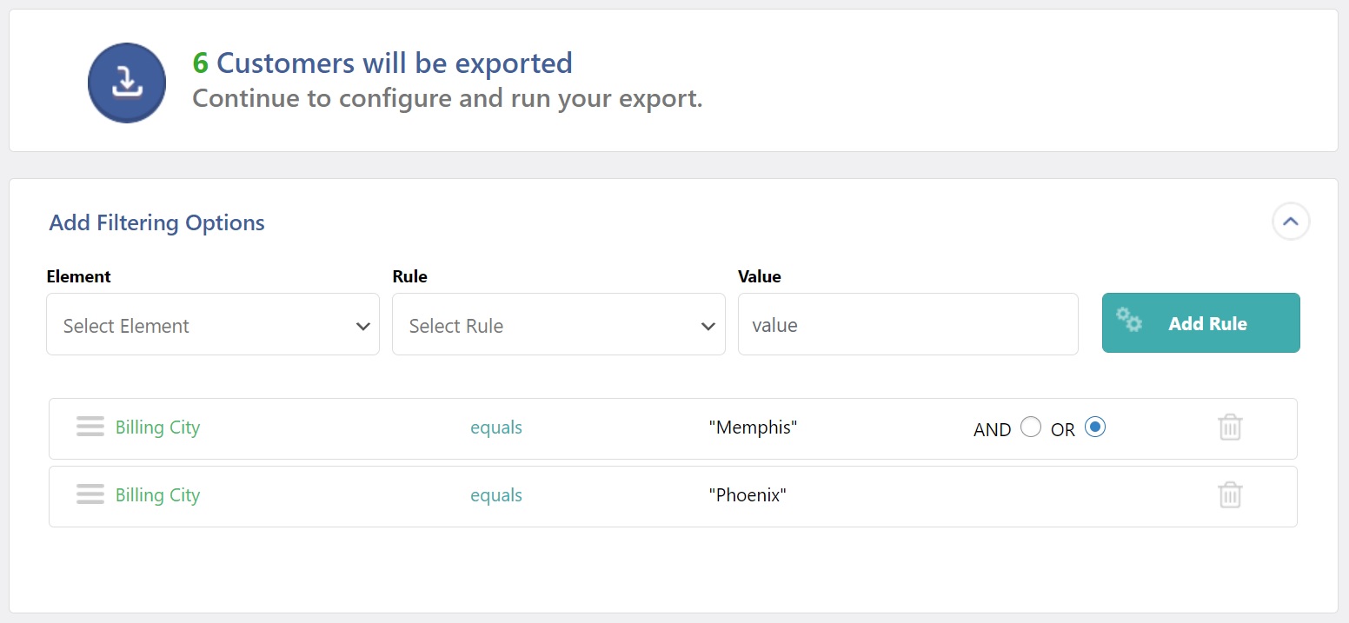Grab the drag handle for Phoenix rule

pos(90,494)
